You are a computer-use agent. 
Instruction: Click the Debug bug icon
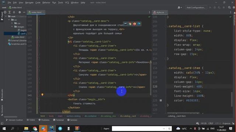pyautogui.click(x=215, y=7)
